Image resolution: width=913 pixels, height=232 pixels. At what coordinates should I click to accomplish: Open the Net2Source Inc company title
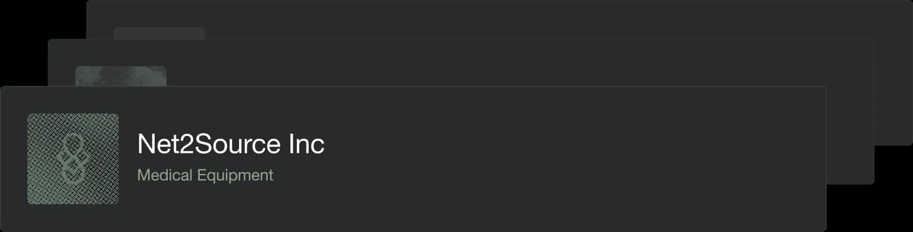point(231,144)
